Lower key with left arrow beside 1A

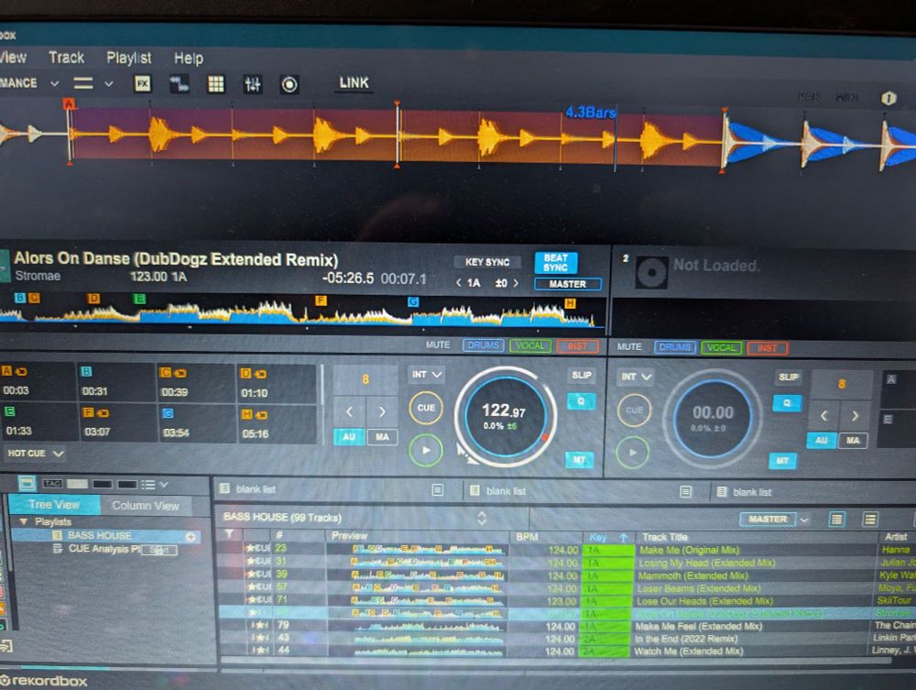(x=459, y=283)
